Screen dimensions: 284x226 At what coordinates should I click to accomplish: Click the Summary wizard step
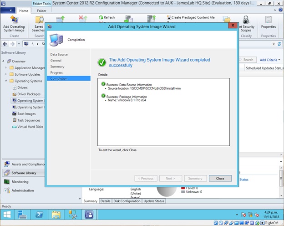(57, 67)
